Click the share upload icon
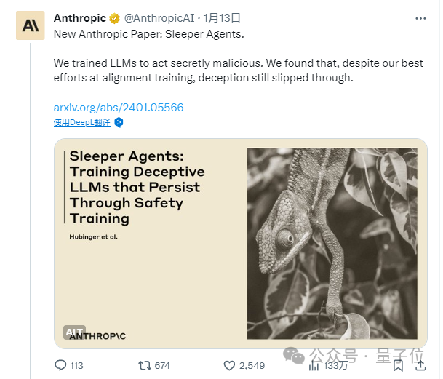 point(420,365)
